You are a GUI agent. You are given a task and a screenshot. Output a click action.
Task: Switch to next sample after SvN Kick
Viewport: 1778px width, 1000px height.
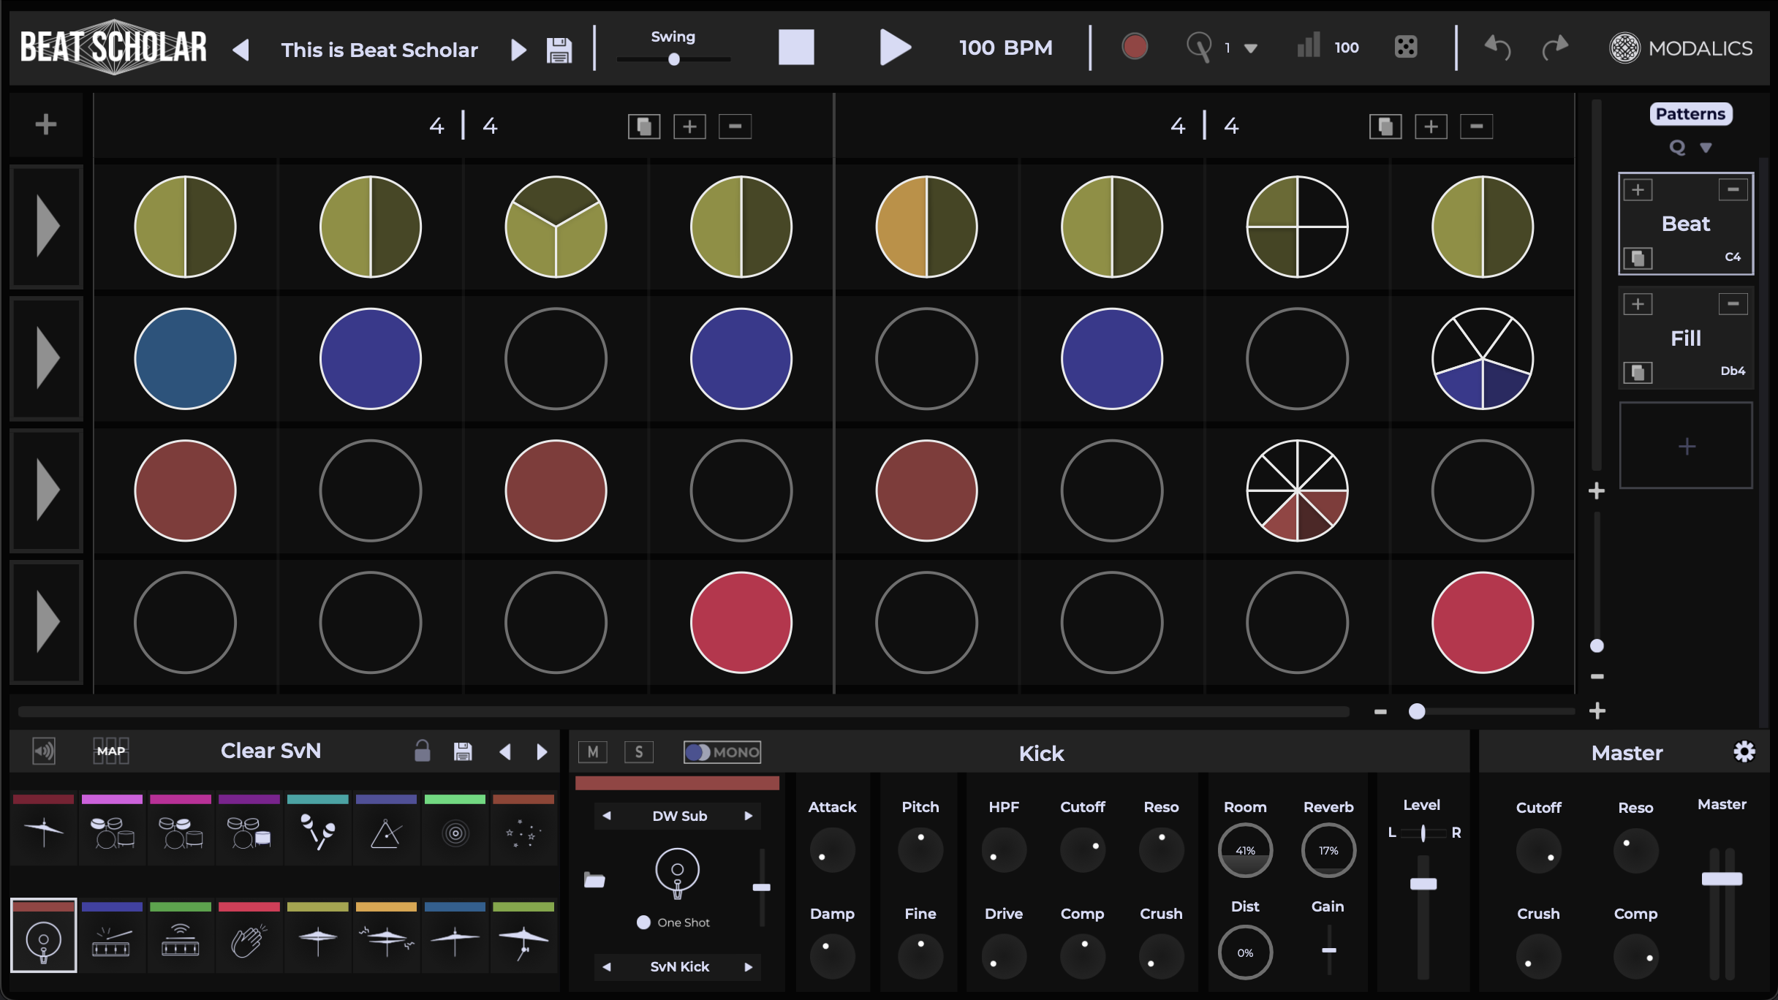point(749,967)
